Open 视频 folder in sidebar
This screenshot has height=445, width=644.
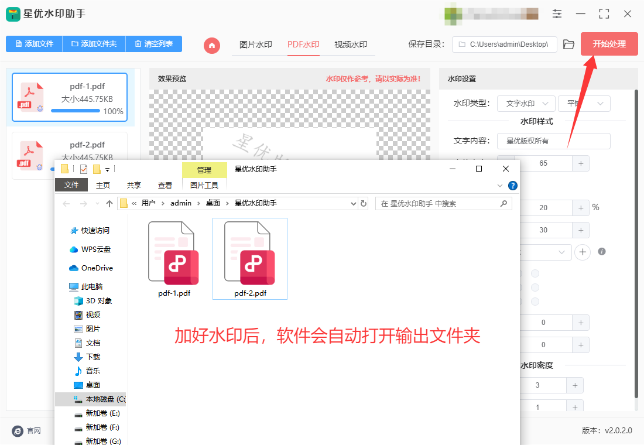[87, 315]
